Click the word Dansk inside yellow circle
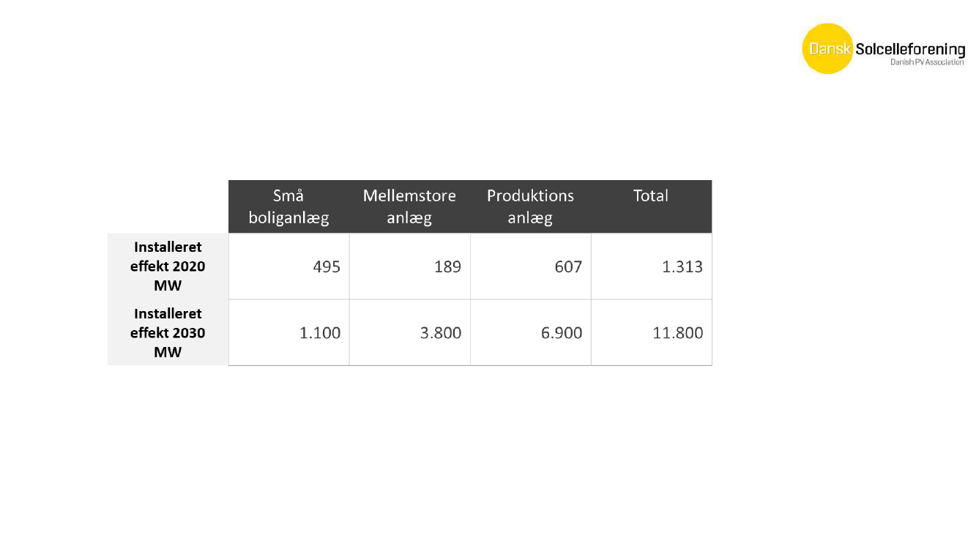 coord(830,49)
